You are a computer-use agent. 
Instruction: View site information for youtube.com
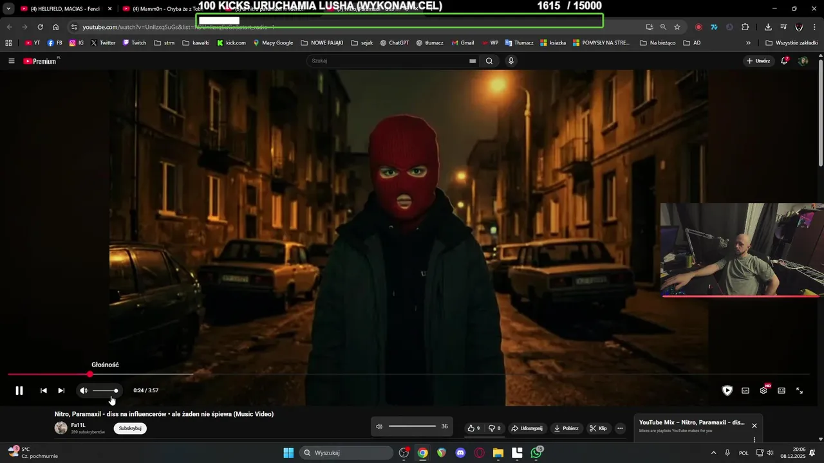coord(74,27)
